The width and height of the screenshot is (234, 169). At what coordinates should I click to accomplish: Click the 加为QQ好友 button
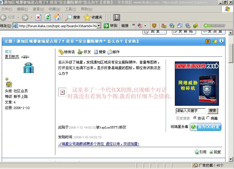coord(205,127)
